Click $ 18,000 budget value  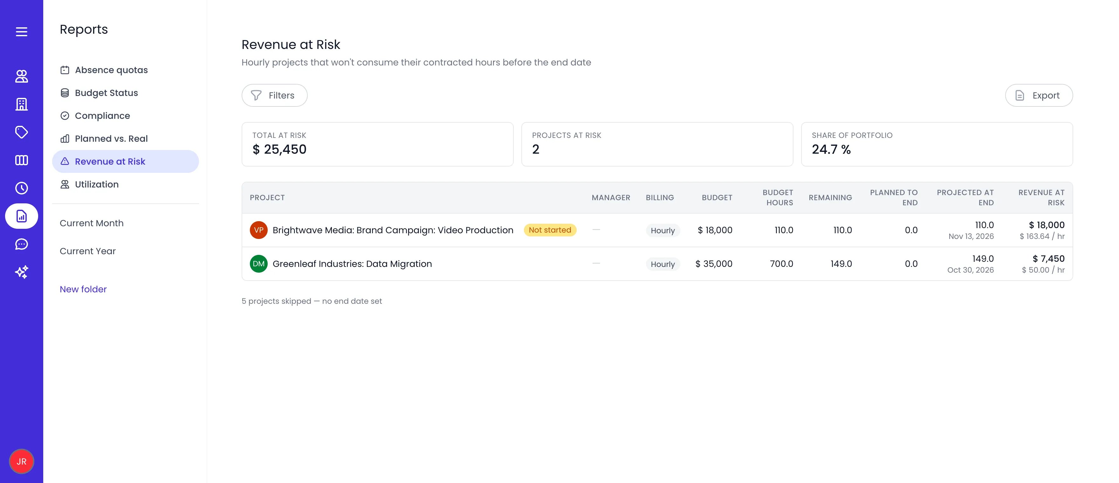coord(715,230)
